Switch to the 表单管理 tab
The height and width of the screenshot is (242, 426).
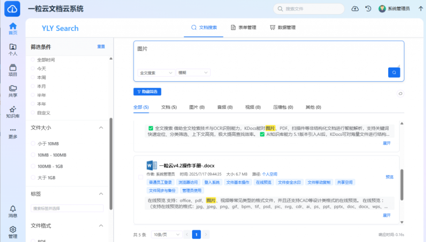[x=243, y=28]
